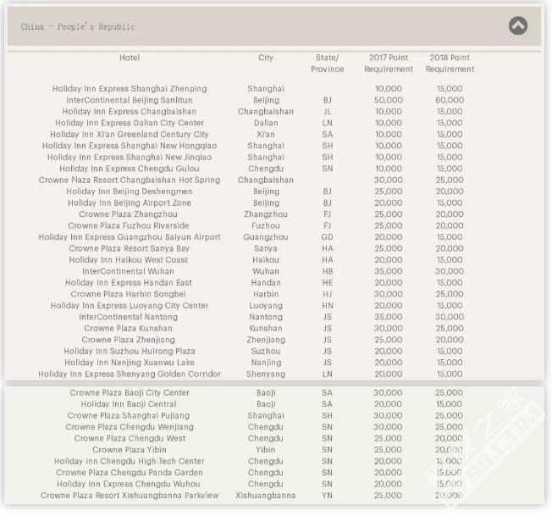Image resolution: width=552 pixels, height=516 pixels.
Task: Select 50,000 points in Beijing Sanlitun row
Action: tap(389, 100)
